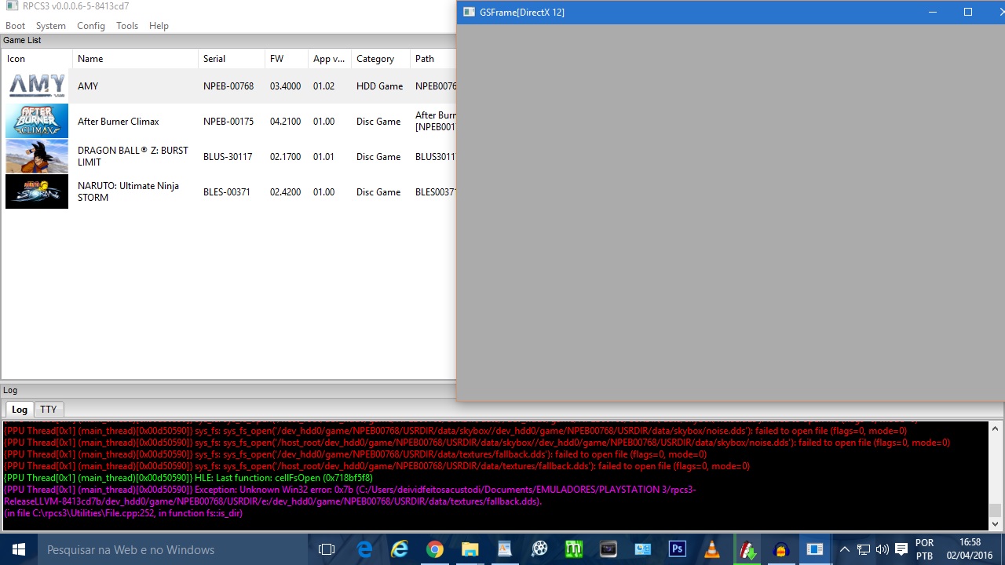Viewport: 1005px width, 565px height.
Task: Open the Tools menu
Action: coord(127,26)
